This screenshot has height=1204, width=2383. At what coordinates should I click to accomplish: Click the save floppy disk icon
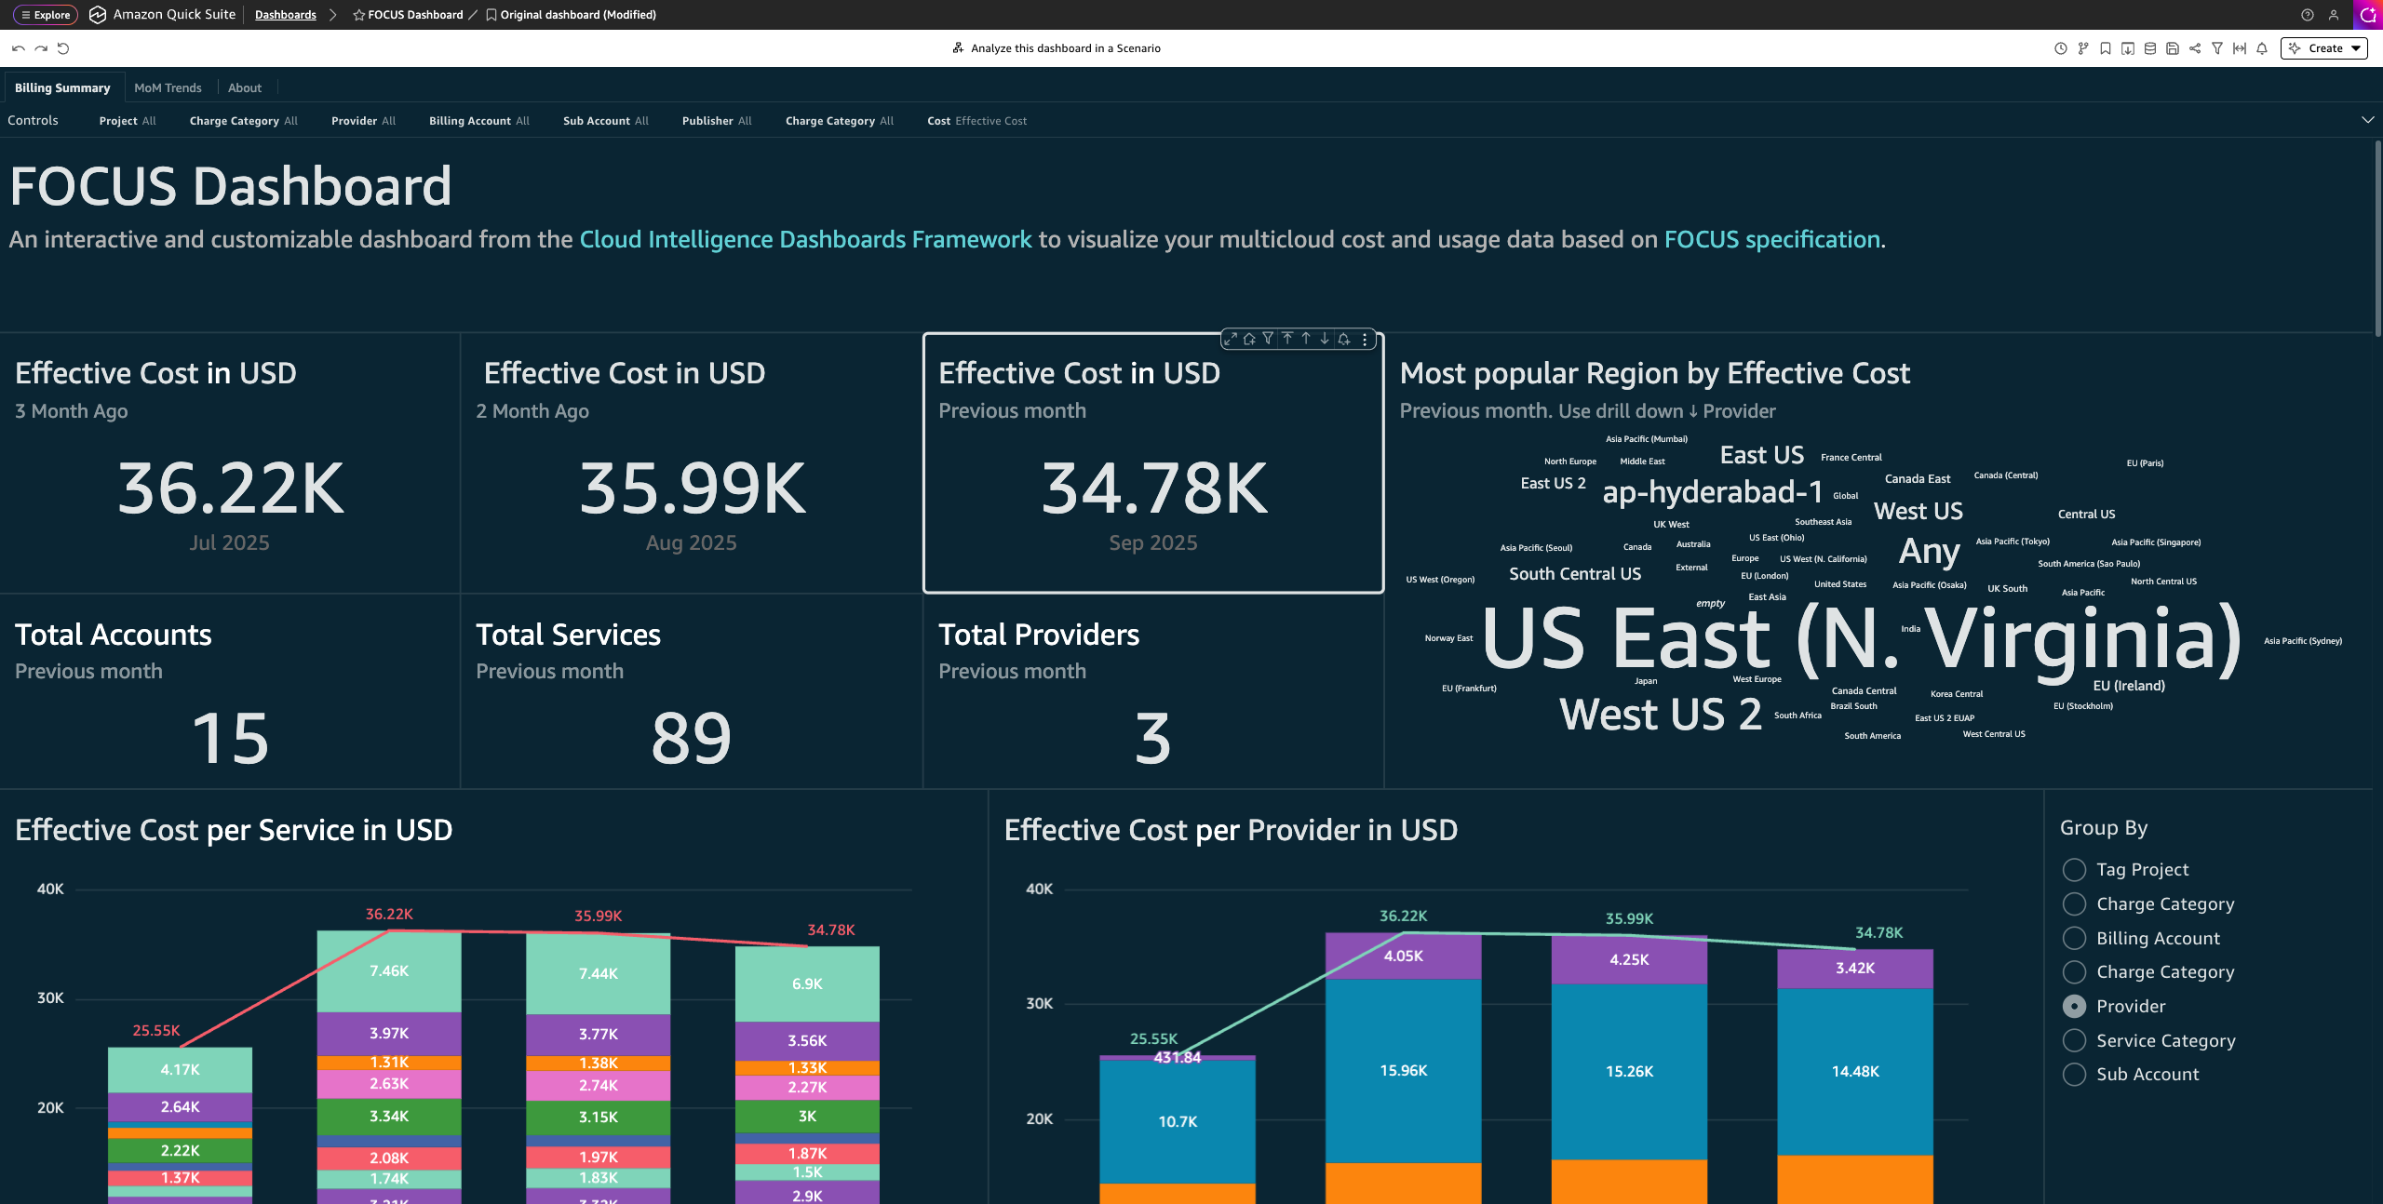point(2173,48)
